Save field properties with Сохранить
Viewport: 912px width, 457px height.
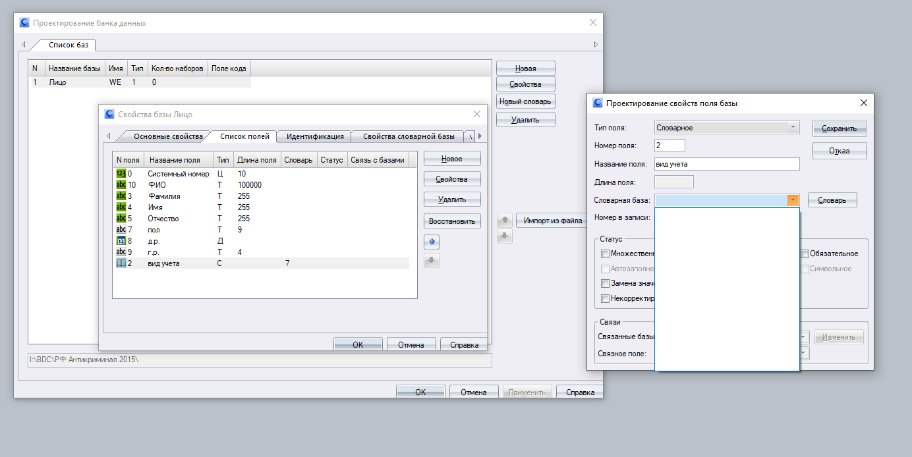(840, 128)
